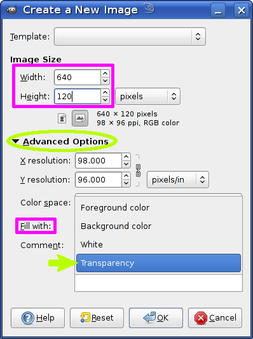Select Transparency fill option
This screenshot has height=339, width=253.
pyautogui.click(x=158, y=263)
